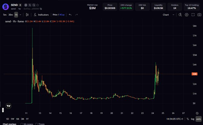Click the quick search icon in chart toolbar

point(180,15)
